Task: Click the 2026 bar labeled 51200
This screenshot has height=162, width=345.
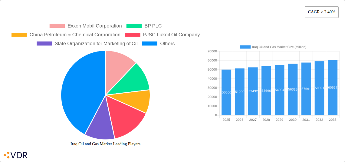Action: (240, 92)
